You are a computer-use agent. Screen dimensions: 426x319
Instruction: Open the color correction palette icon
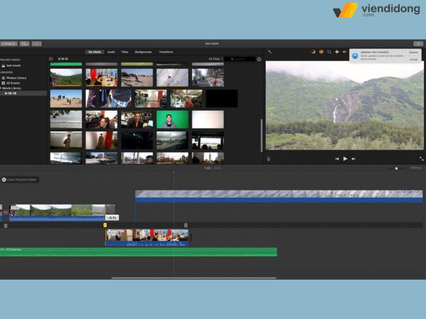321,52
